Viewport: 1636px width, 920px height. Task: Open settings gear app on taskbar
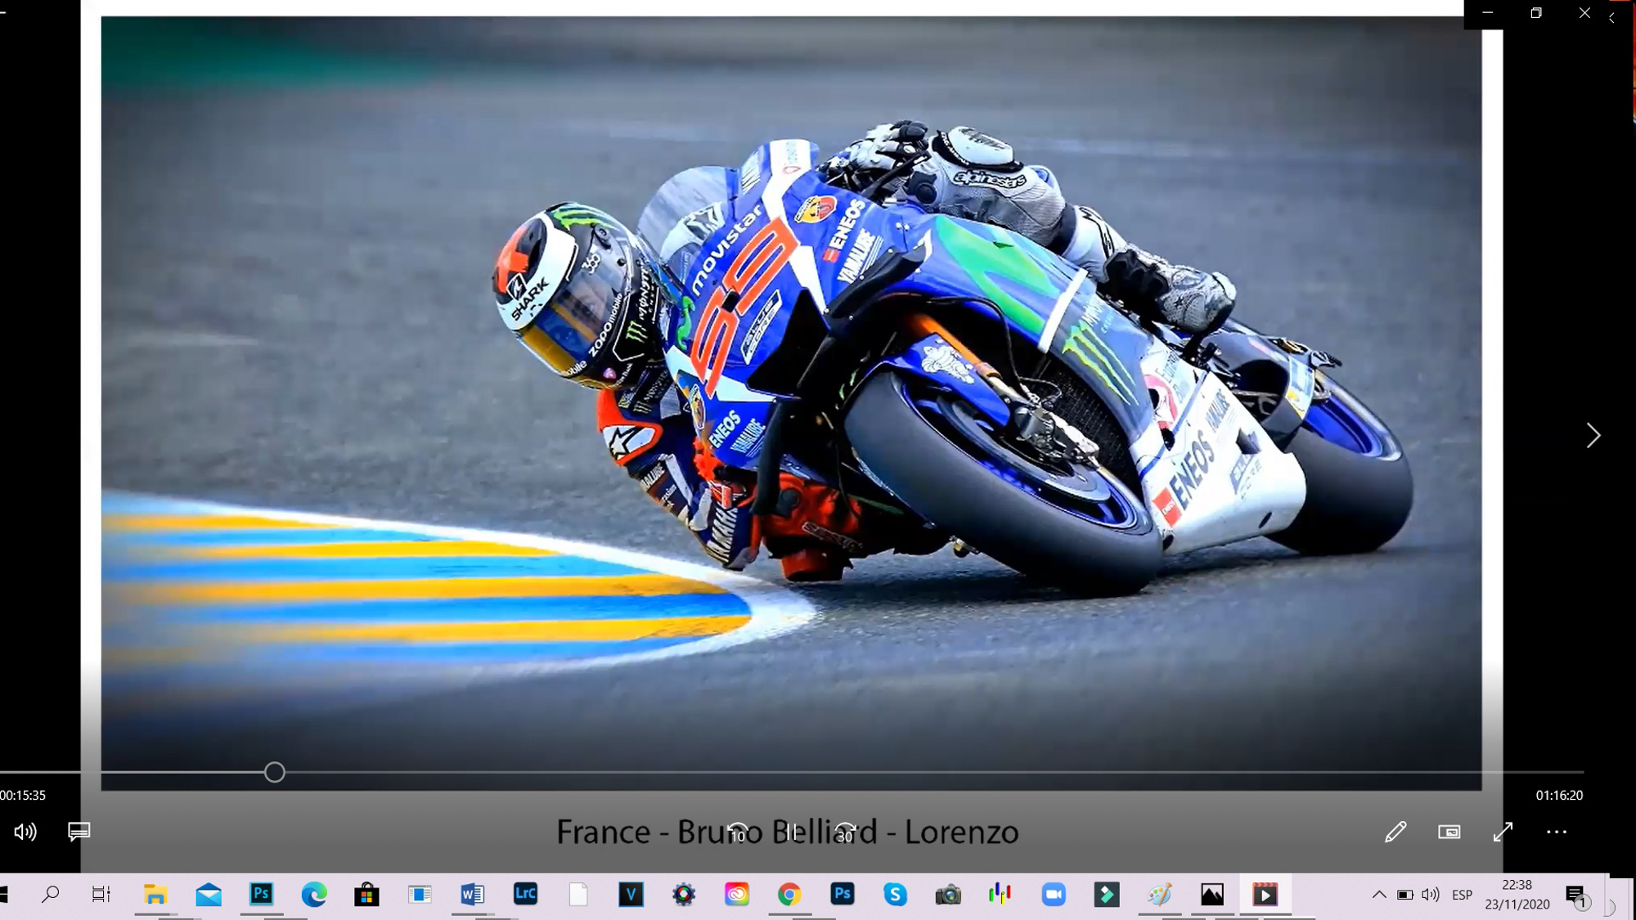[x=684, y=895]
